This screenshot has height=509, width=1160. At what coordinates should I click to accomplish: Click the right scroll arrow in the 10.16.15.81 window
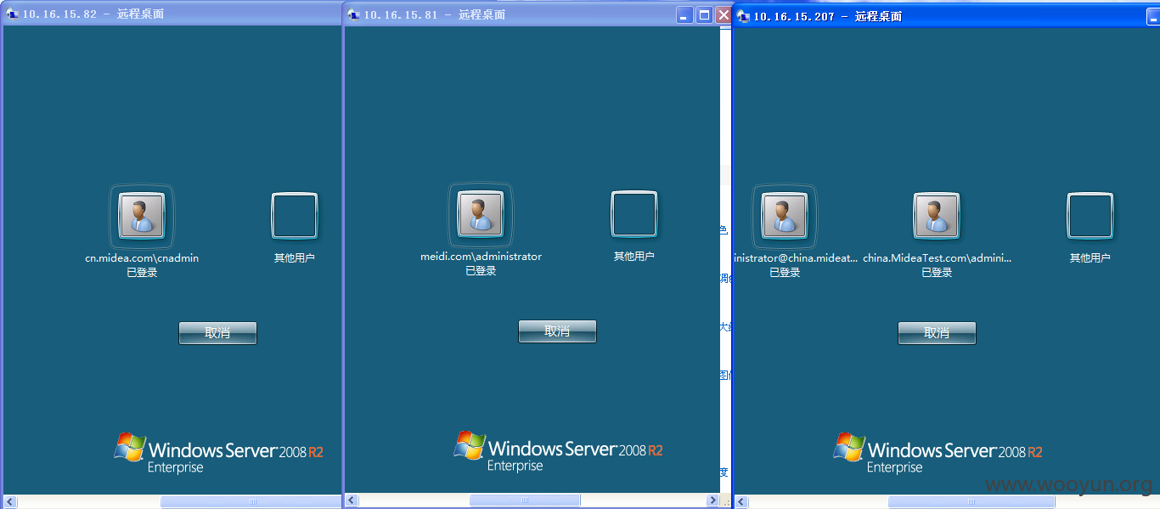(x=712, y=501)
